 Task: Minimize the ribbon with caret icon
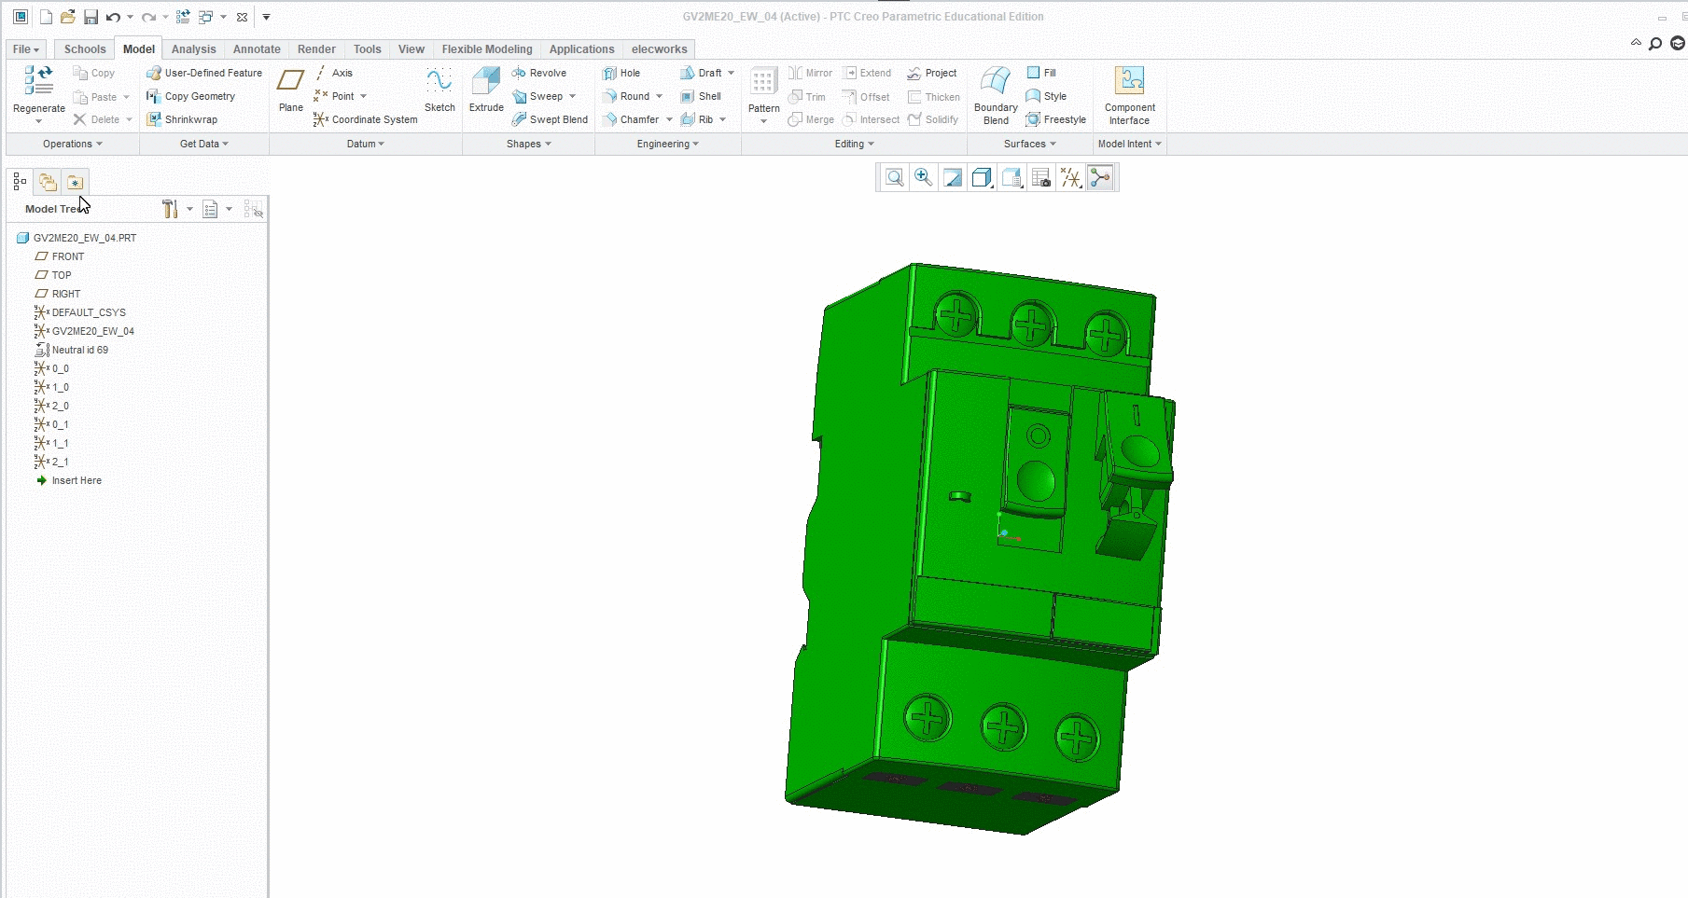point(1636,42)
